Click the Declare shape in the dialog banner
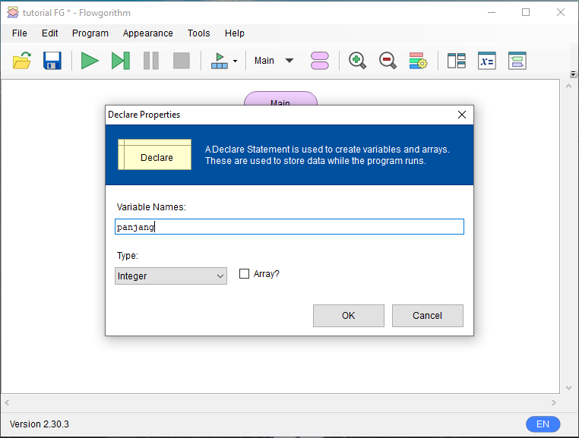579x438 pixels. click(x=154, y=155)
